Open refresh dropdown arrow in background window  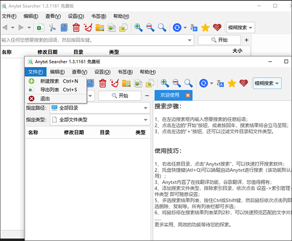[185, 28]
